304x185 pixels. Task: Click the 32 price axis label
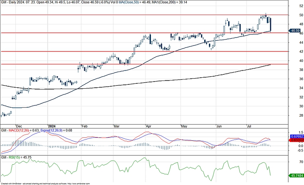[301, 97]
